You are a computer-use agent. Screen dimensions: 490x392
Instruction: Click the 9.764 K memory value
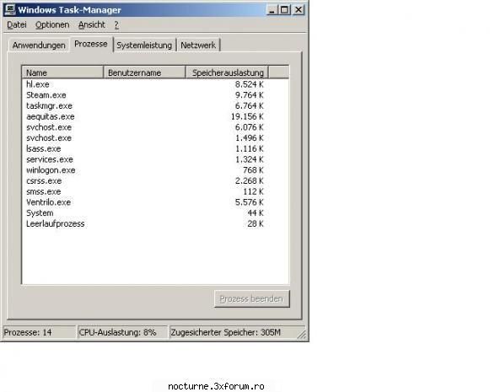pyautogui.click(x=249, y=95)
